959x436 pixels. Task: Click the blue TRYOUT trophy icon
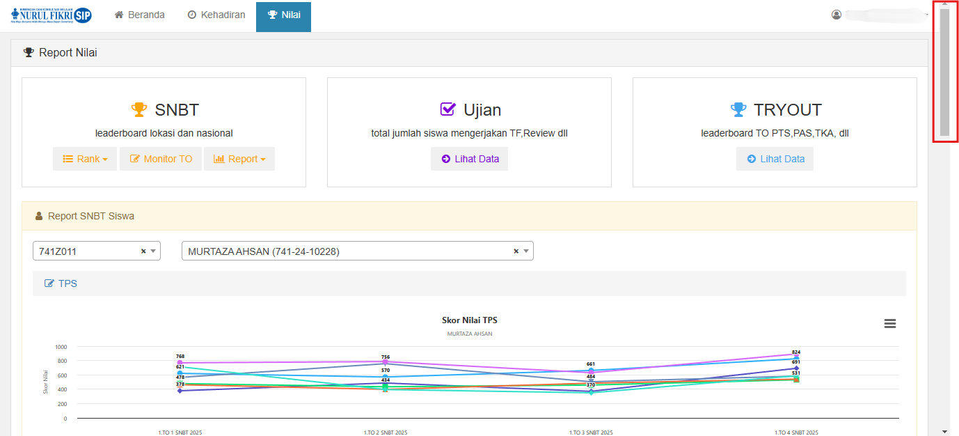click(x=738, y=110)
